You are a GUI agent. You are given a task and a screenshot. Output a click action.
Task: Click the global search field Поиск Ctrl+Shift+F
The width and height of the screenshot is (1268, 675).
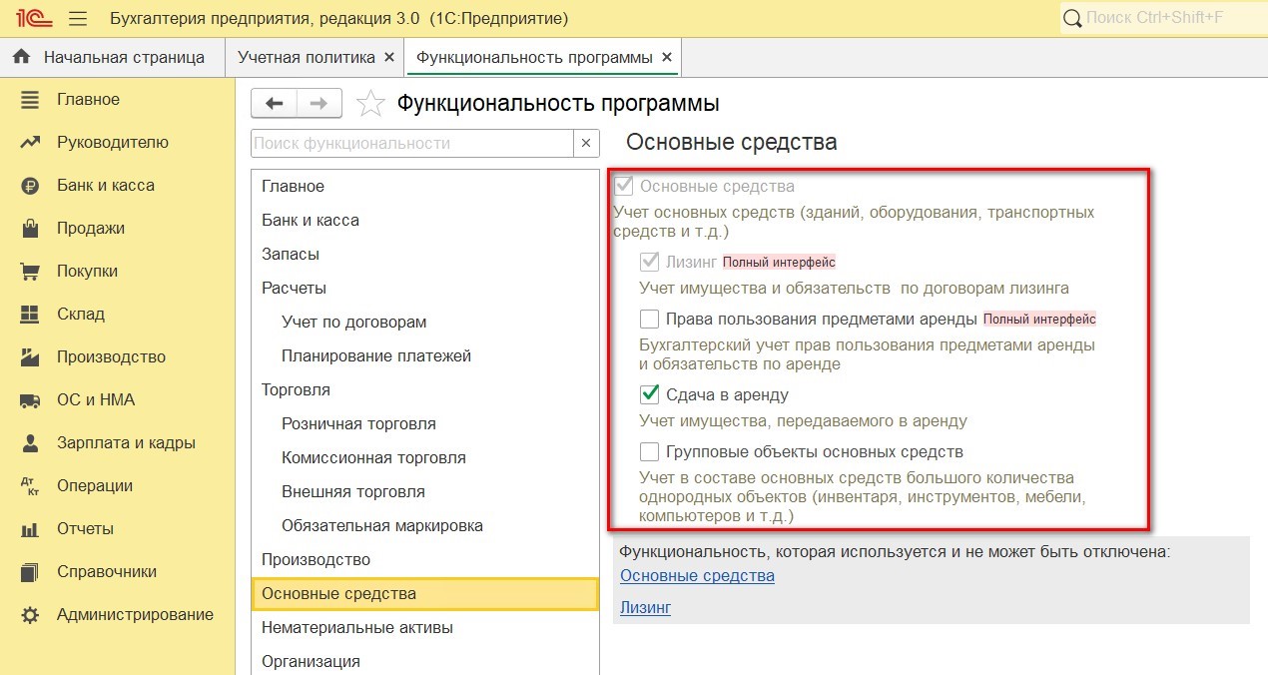pyautogui.click(x=1162, y=19)
